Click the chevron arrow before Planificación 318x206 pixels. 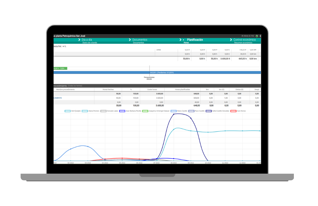click(x=180, y=40)
